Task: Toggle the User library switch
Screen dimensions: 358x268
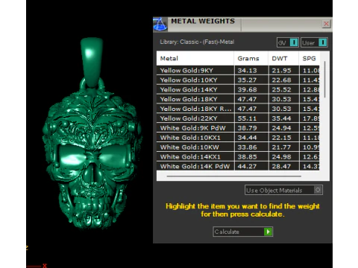Action: (314, 42)
